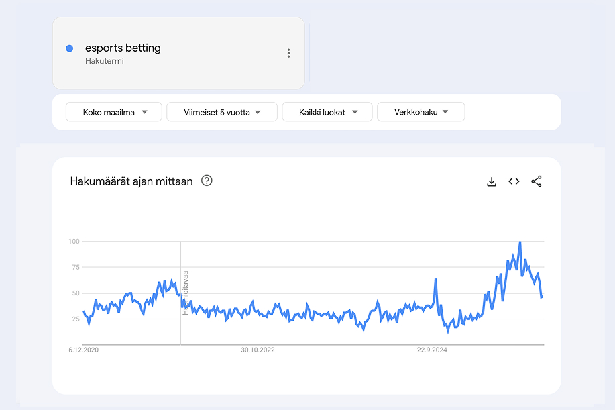Click the blue dot beside 'esports betting'
The width and height of the screenshot is (615, 410).
(x=69, y=48)
